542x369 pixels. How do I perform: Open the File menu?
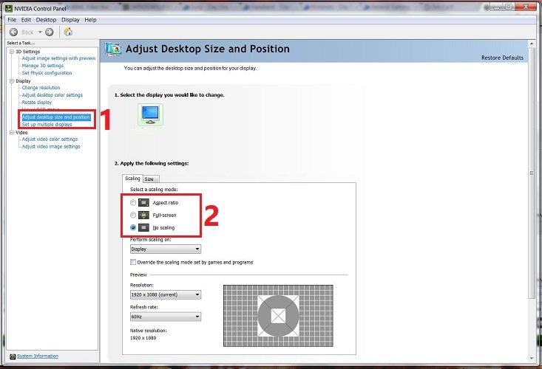coord(12,20)
